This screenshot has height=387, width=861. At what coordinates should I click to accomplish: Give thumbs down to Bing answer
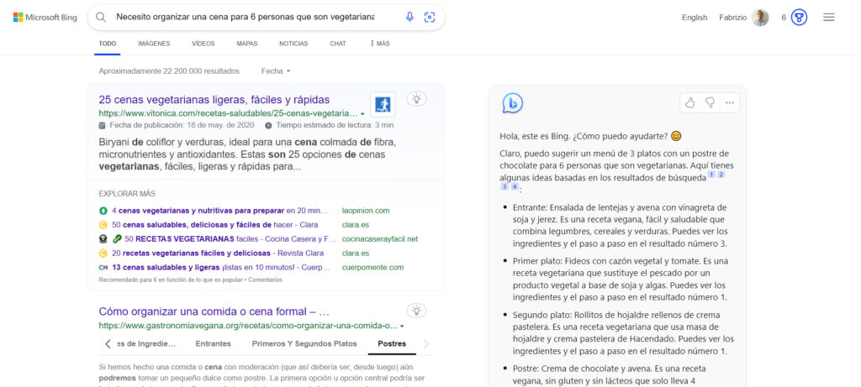[710, 102]
